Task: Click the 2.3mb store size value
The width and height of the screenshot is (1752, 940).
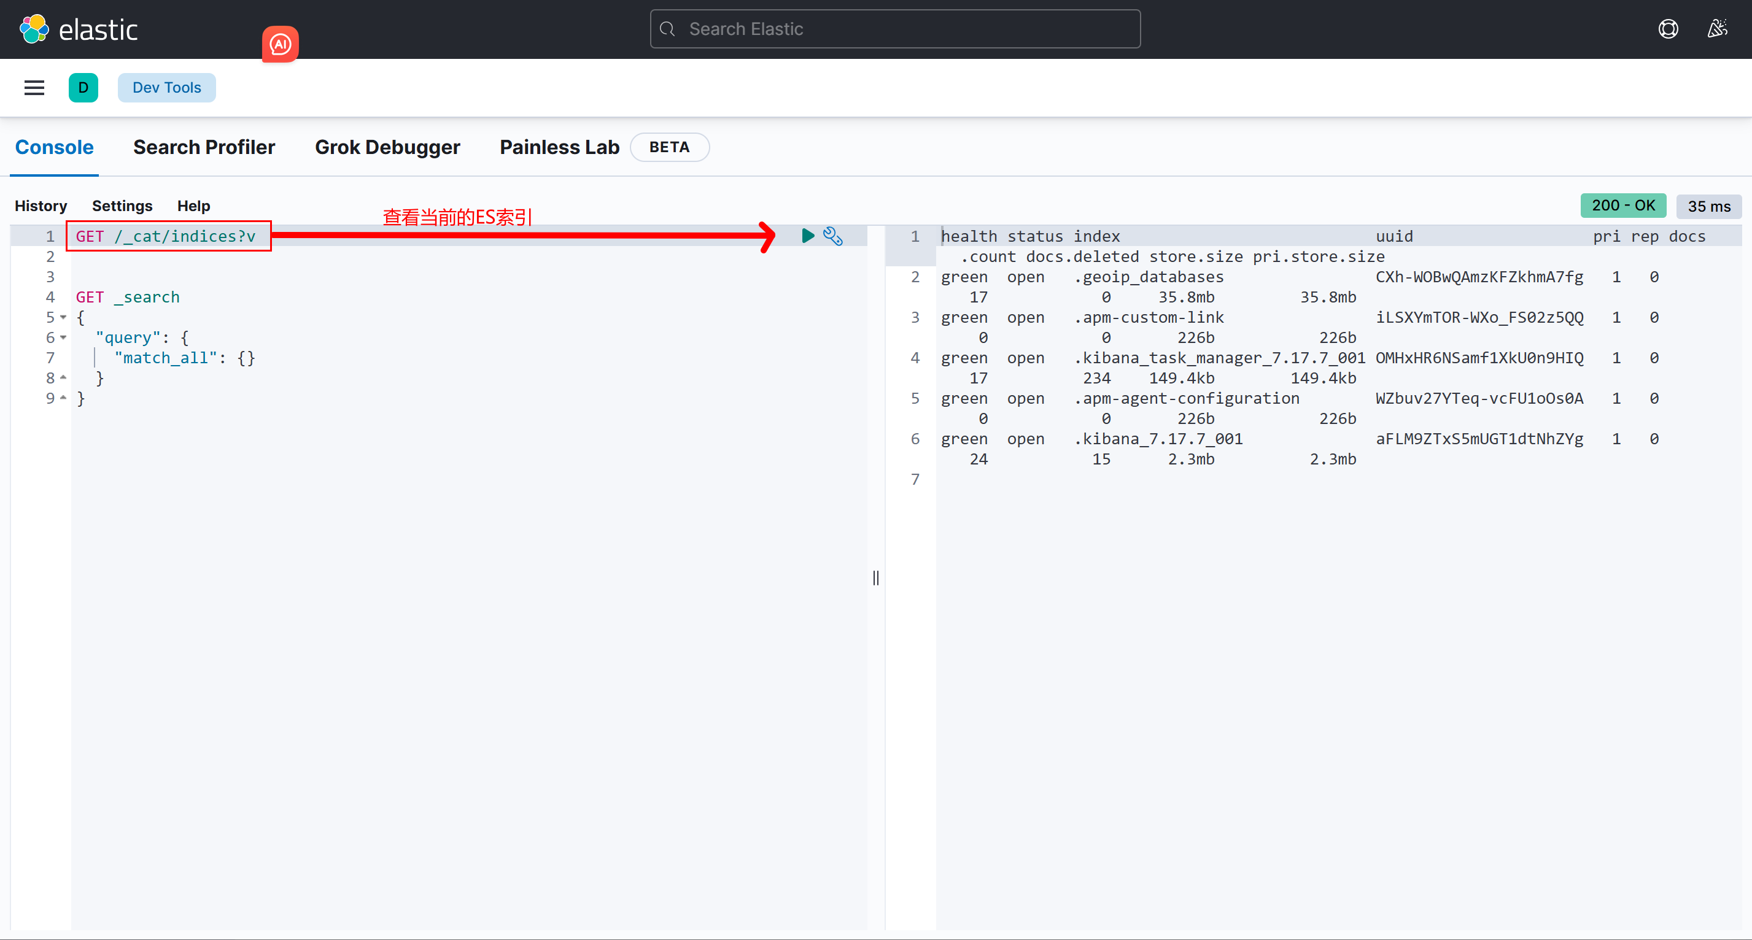Action: (x=1191, y=460)
